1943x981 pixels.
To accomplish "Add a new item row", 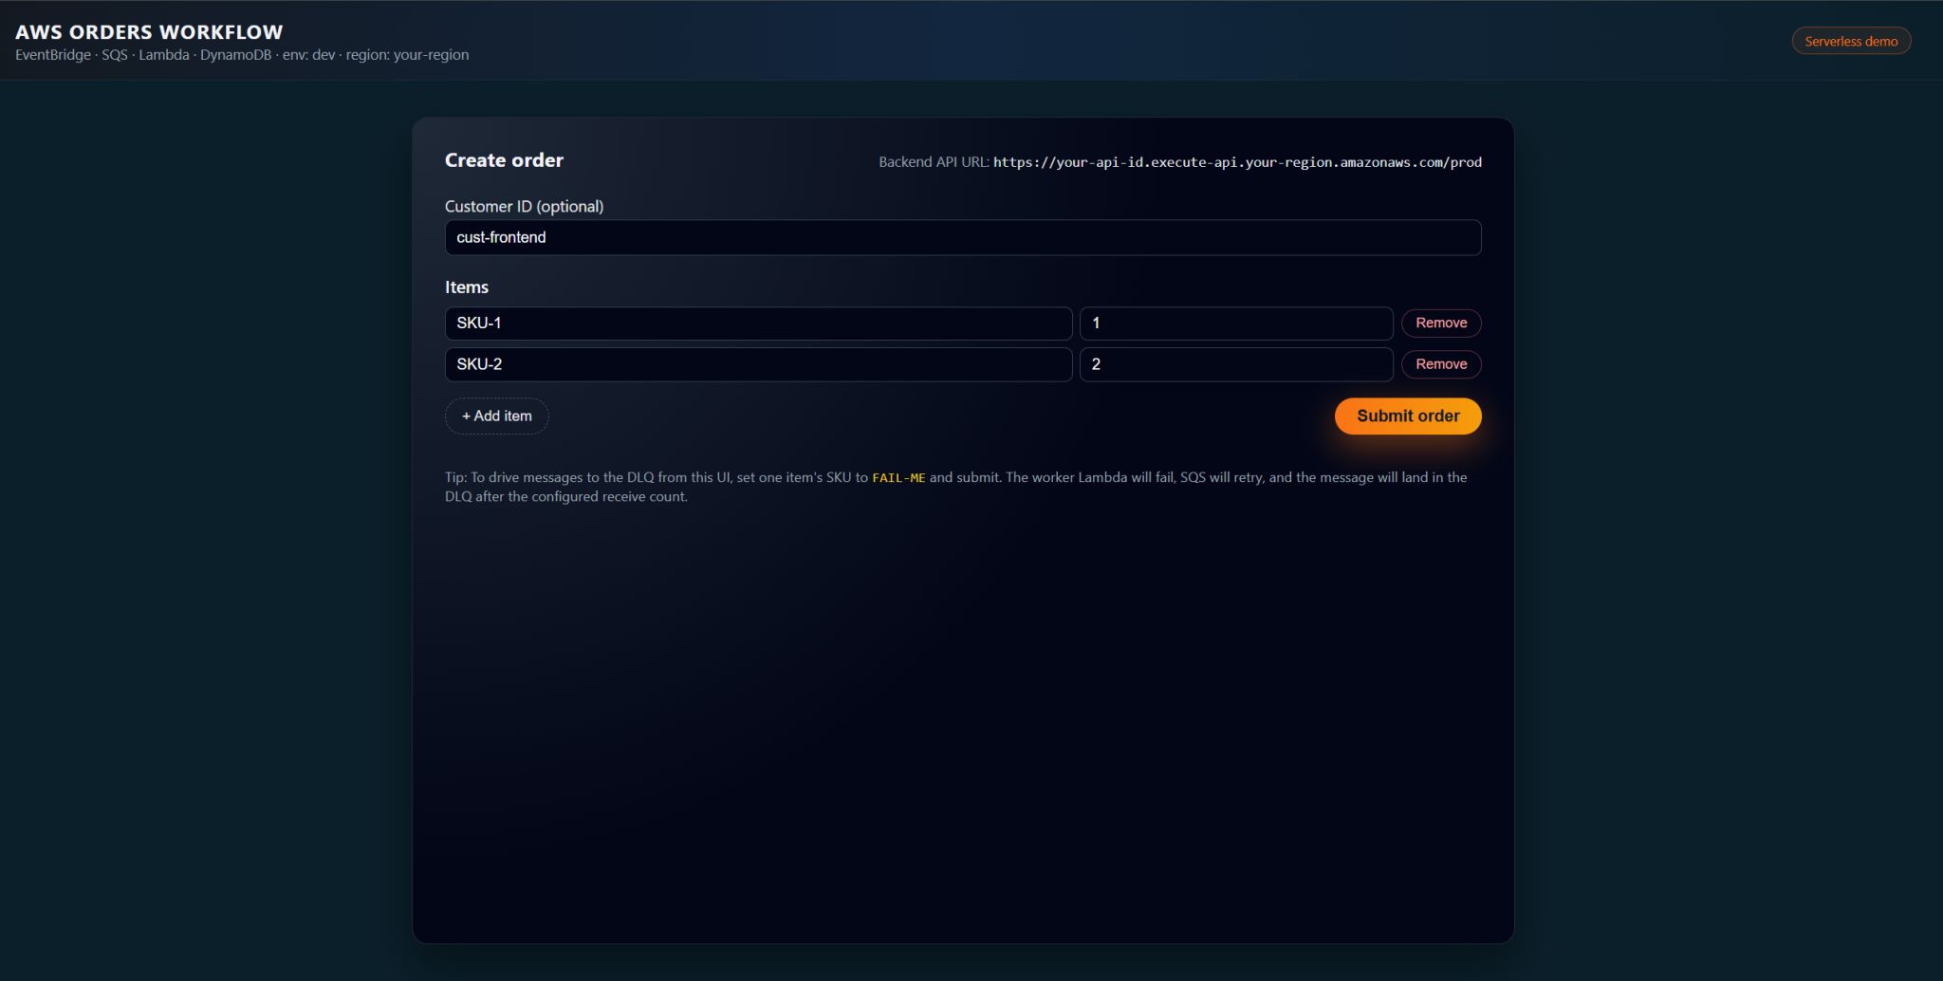I will (496, 416).
